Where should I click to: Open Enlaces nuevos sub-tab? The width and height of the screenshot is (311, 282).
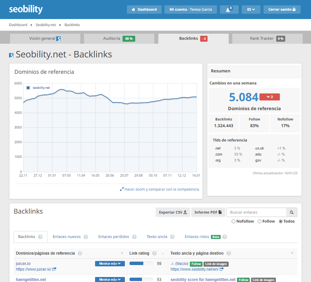tap(67, 237)
